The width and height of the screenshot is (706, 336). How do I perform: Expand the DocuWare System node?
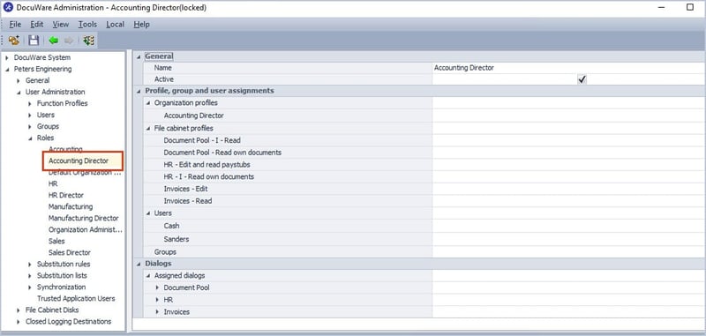point(7,57)
